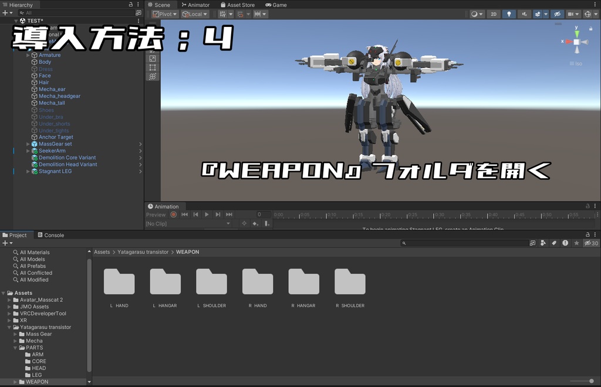Image resolution: width=601 pixels, height=387 pixels.
Task: Click the Preview button in Animation
Action: (156, 215)
